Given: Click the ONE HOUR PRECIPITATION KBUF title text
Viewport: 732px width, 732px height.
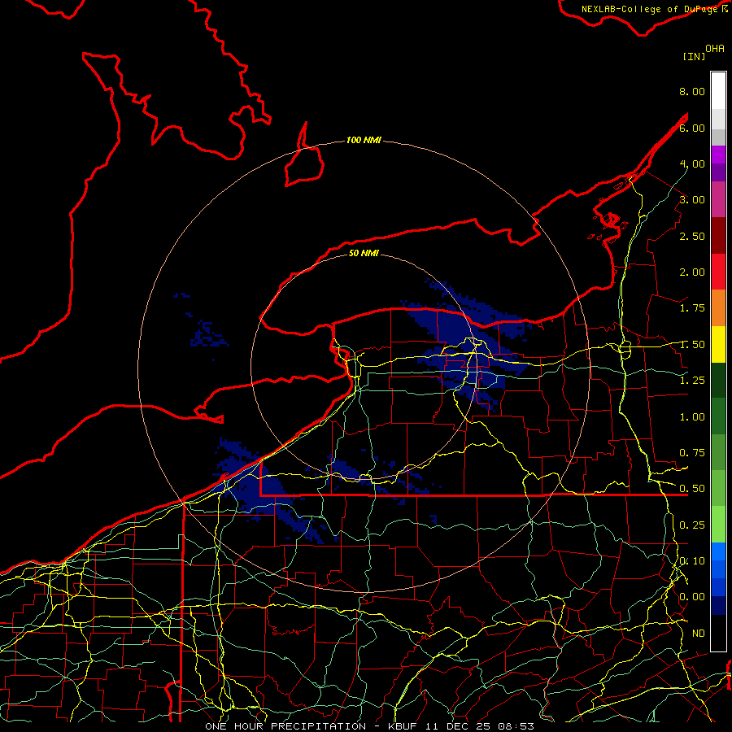Looking at the screenshot, I should click(x=369, y=726).
